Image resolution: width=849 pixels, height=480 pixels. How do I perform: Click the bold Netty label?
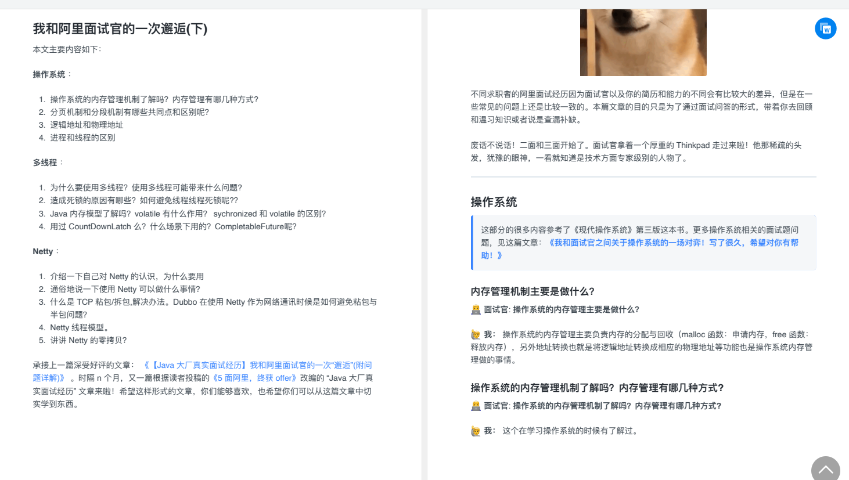pos(43,251)
